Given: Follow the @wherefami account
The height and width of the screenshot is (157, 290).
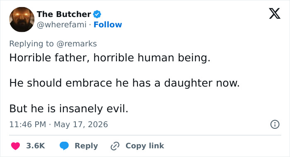Looking at the screenshot, I should pos(108,24).
